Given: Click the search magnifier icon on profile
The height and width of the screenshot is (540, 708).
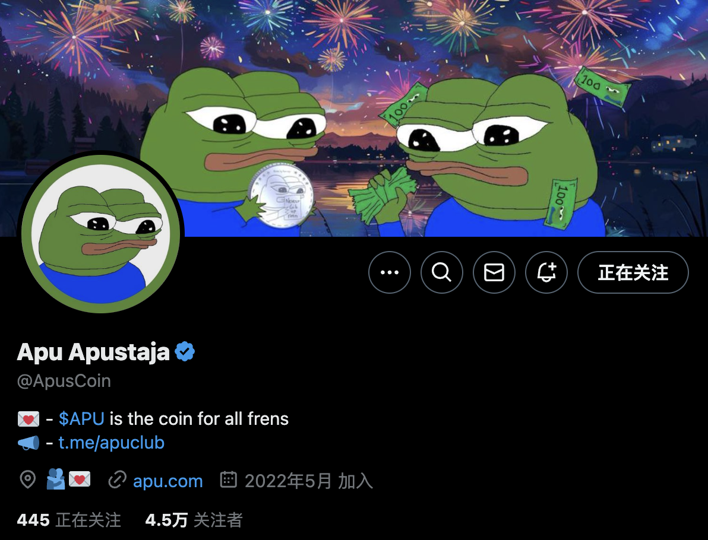Looking at the screenshot, I should click(441, 272).
